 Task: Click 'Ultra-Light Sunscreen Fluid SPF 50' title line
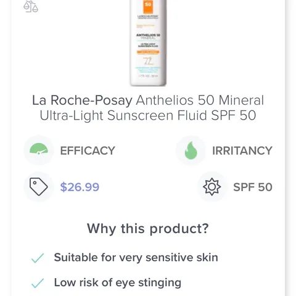[x=148, y=115]
